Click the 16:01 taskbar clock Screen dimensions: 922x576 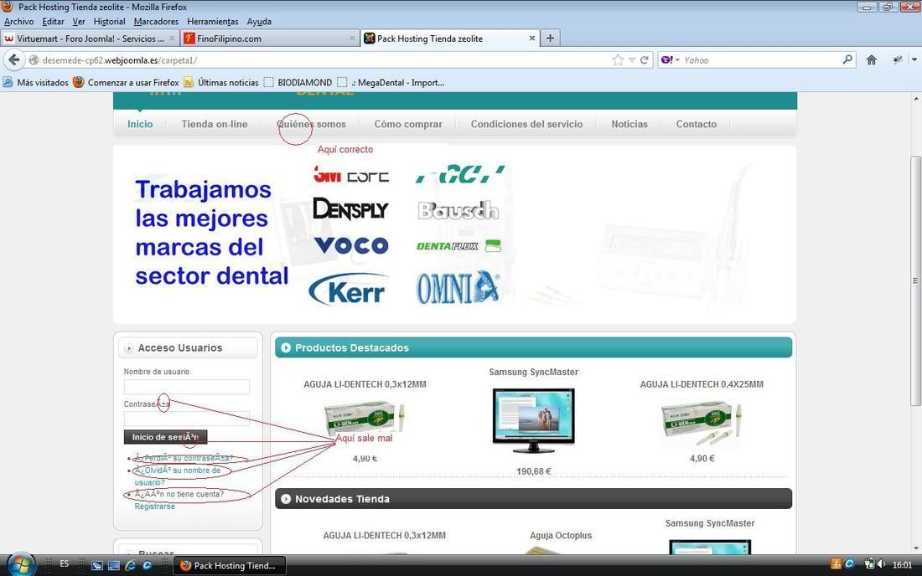pos(902,565)
